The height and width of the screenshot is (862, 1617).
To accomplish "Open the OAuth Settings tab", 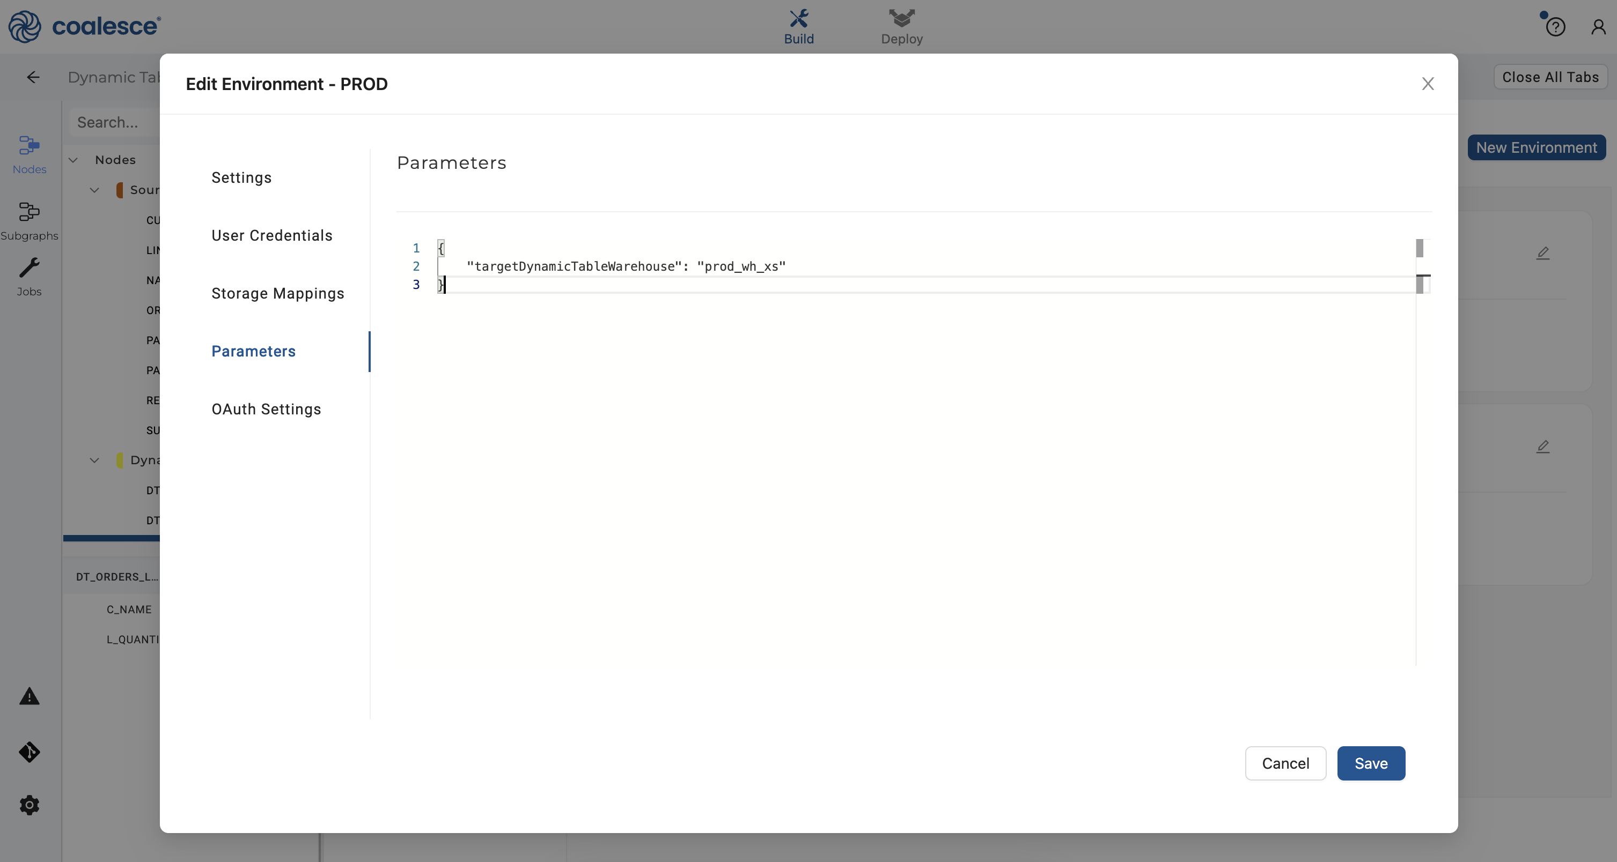I will pyautogui.click(x=266, y=409).
